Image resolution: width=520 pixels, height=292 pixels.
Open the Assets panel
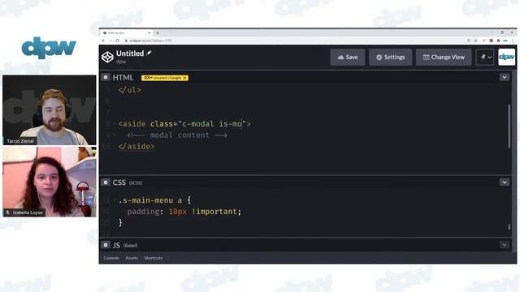(132, 258)
